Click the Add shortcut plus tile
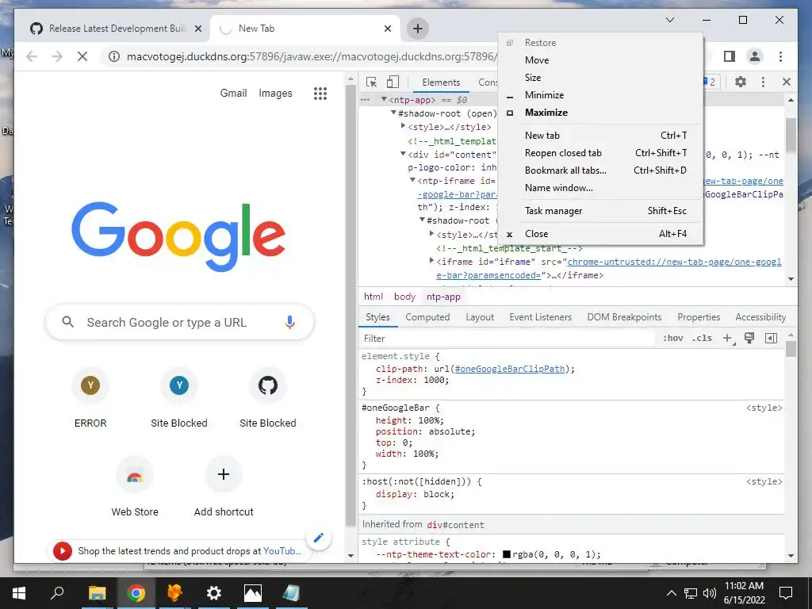This screenshot has height=609, width=812. coord(224,488)
